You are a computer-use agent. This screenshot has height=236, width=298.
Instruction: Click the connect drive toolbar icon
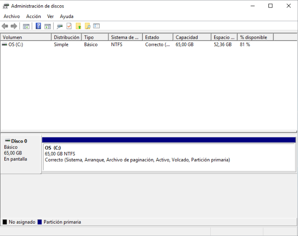click(60, 26)
